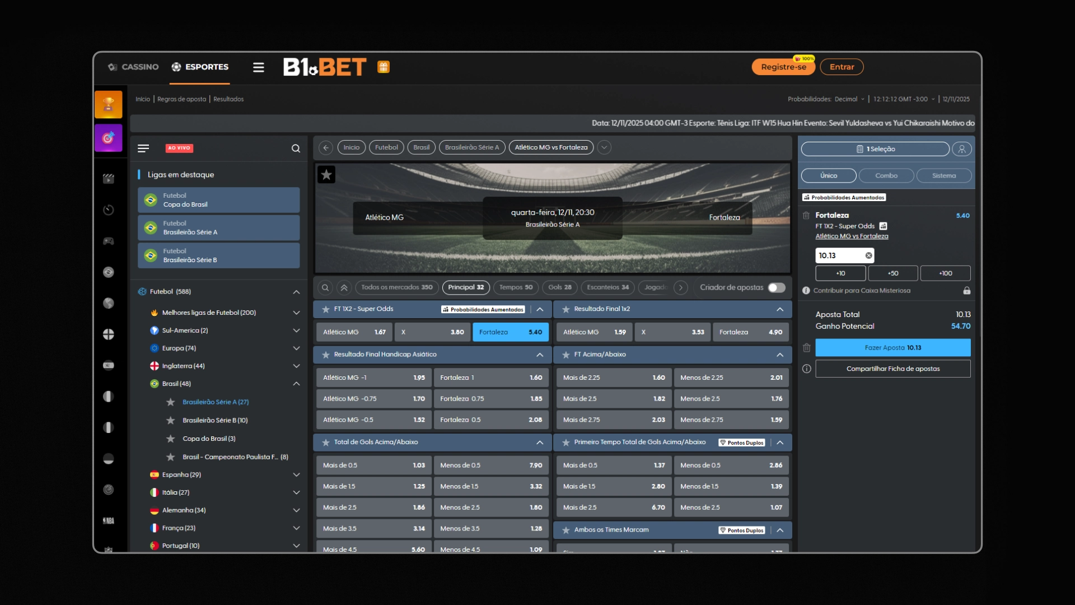The height and width of the screenshot is (605, 1075).
Task: Enable the Criador de apostas switch
Action: click(x=776, y=287)
